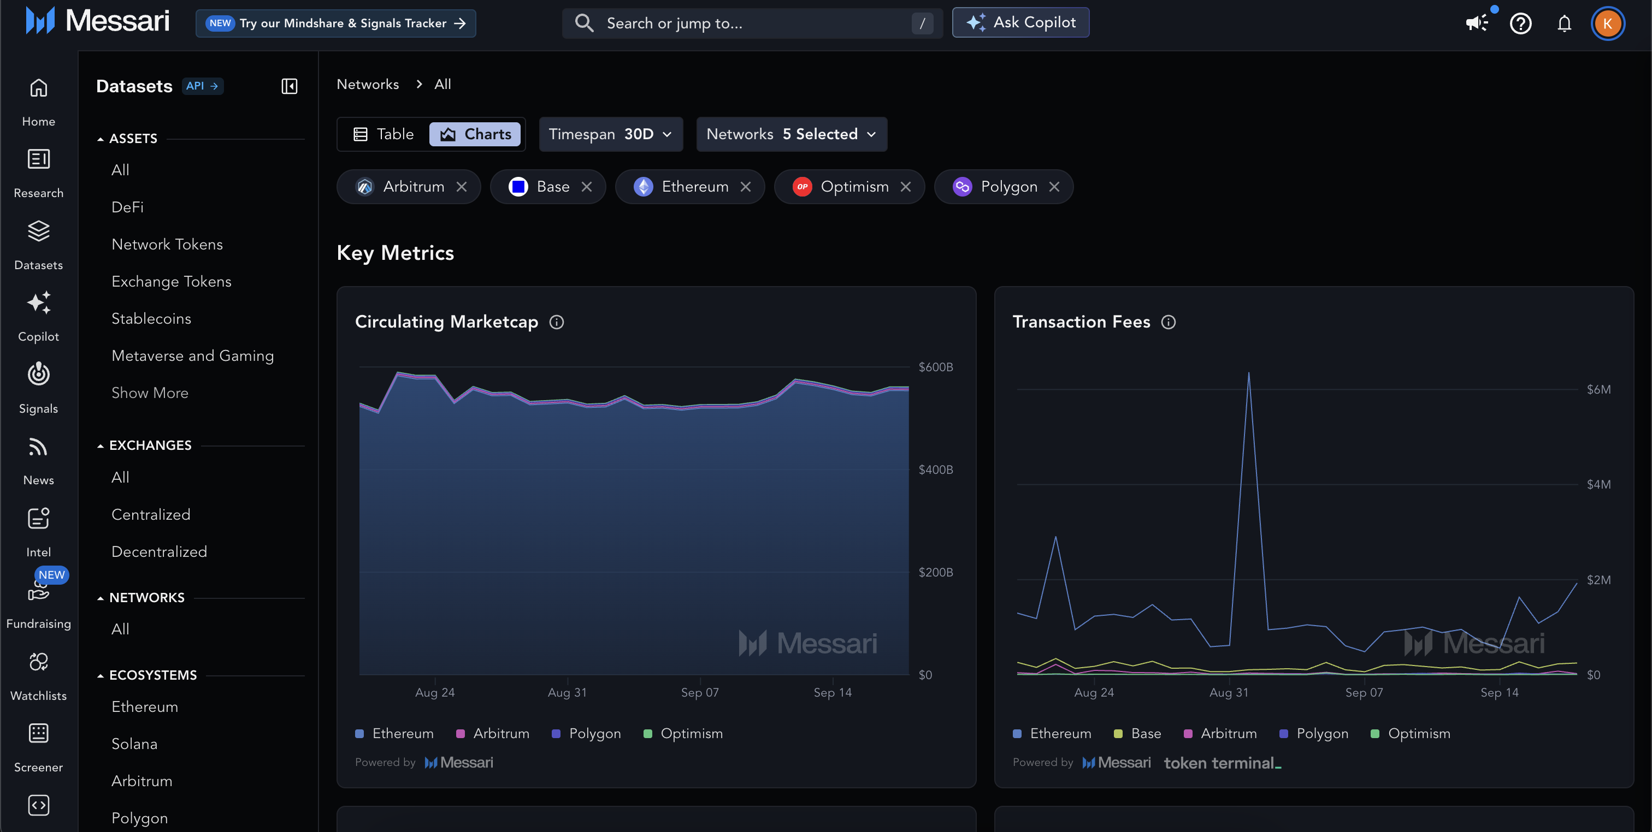Collapse the Datasets panel
Screen dimensions: 1652x832
(x=289, y=87)
